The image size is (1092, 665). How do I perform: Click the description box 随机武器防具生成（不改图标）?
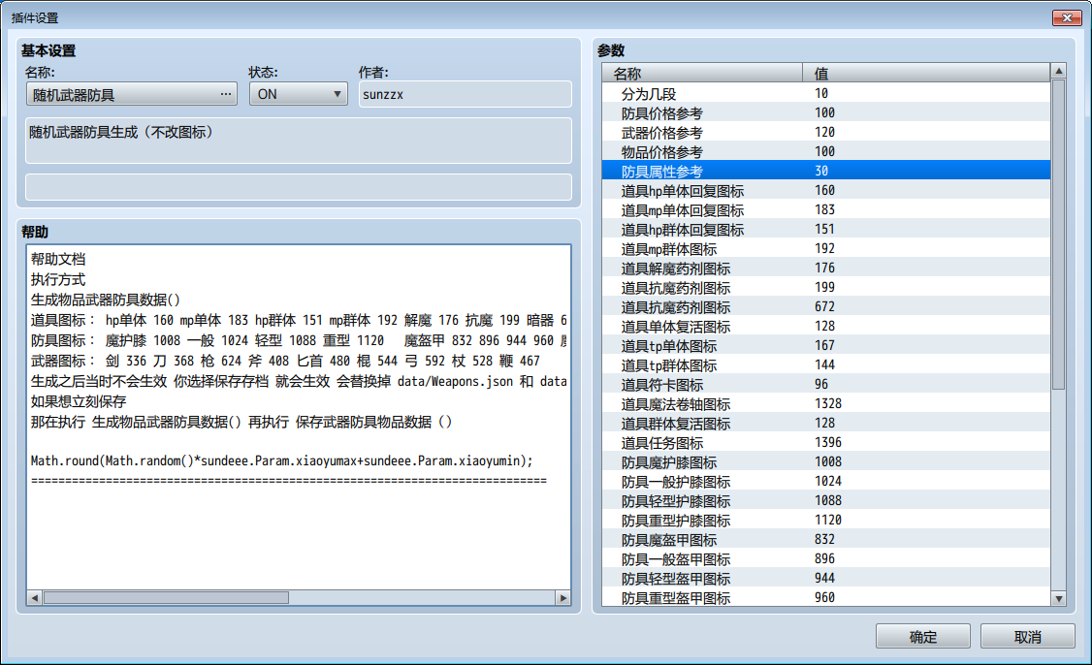tap(298, 140)
